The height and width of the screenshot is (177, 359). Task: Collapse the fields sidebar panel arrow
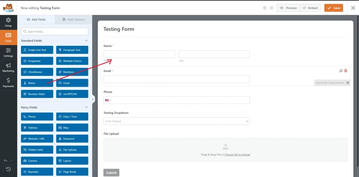pyautogui.click(x=93, y=99)
